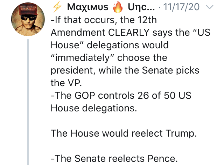
Task: Click the text 'the VP.'
Action: pos(66,83)
